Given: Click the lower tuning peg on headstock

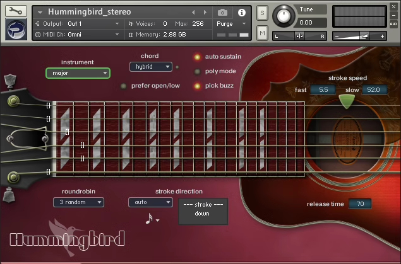Looking at the screenshot, I should (13, 177).
